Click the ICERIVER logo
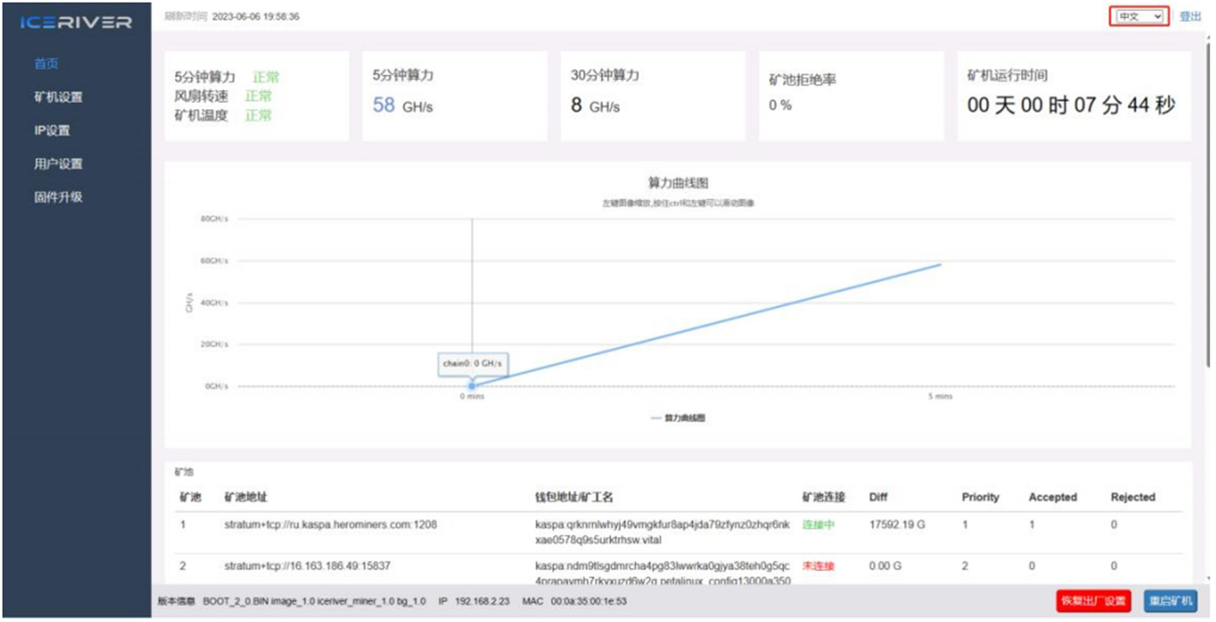1216x622 pixels. (x=76, y=23)
